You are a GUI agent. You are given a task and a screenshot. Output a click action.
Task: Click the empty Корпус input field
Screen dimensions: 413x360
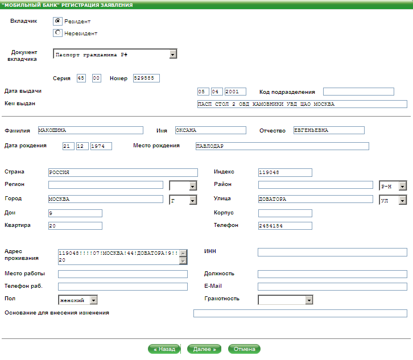pyautogui.click(x=285, y=213)
